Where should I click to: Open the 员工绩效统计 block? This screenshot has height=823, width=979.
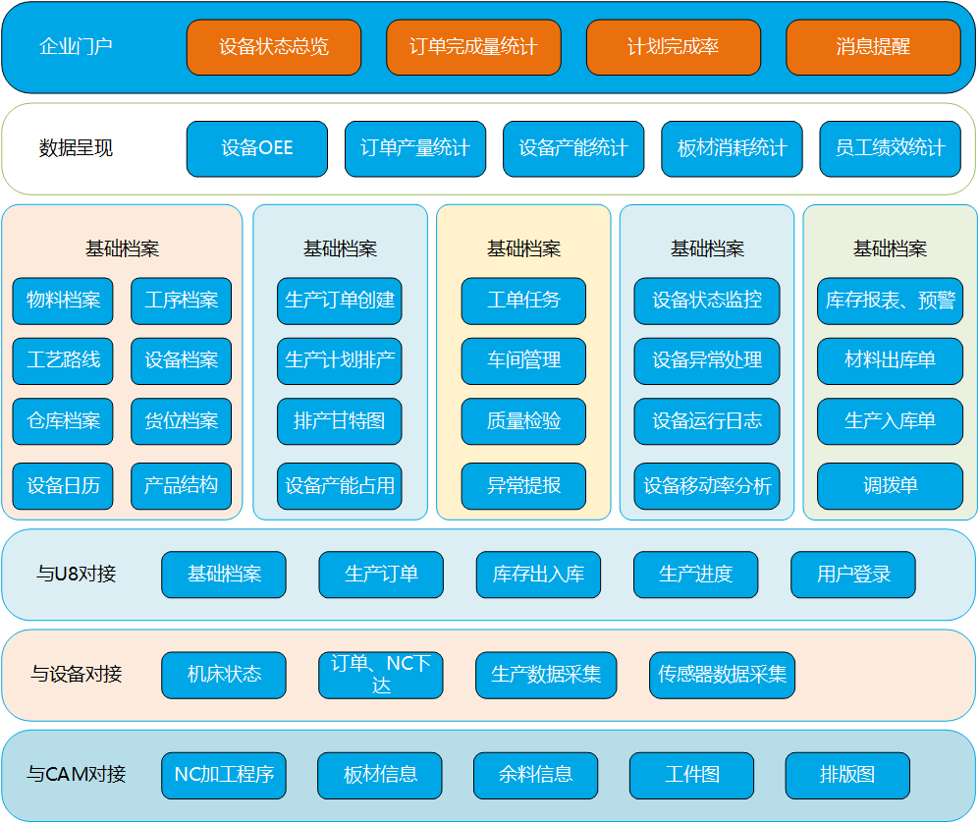(890, 149)
